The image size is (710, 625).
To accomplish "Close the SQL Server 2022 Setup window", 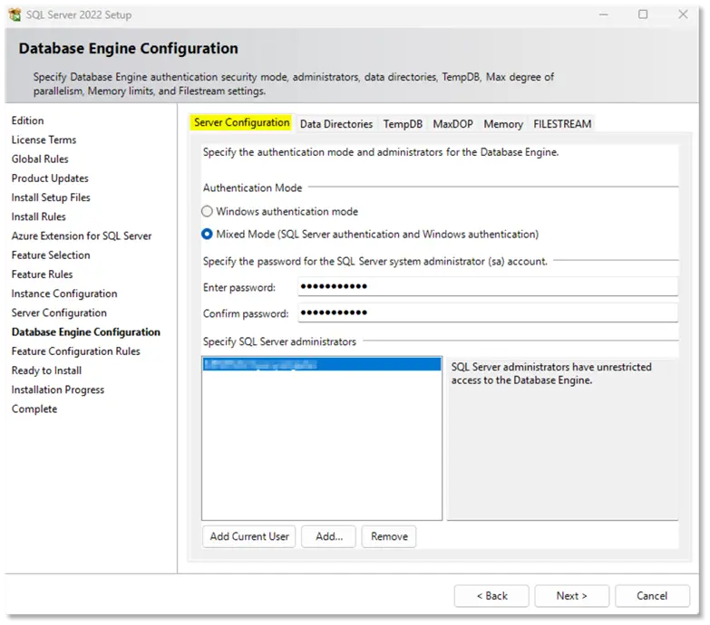I will pos(684,14).
